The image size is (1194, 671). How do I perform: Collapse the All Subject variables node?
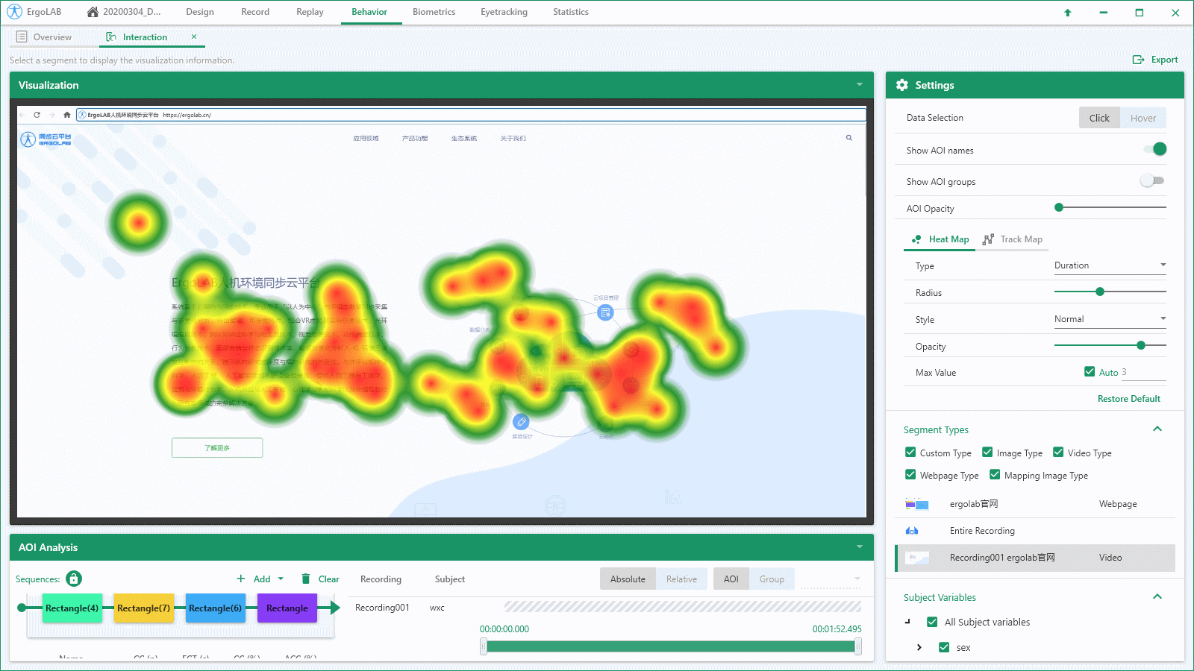[908, 621]
